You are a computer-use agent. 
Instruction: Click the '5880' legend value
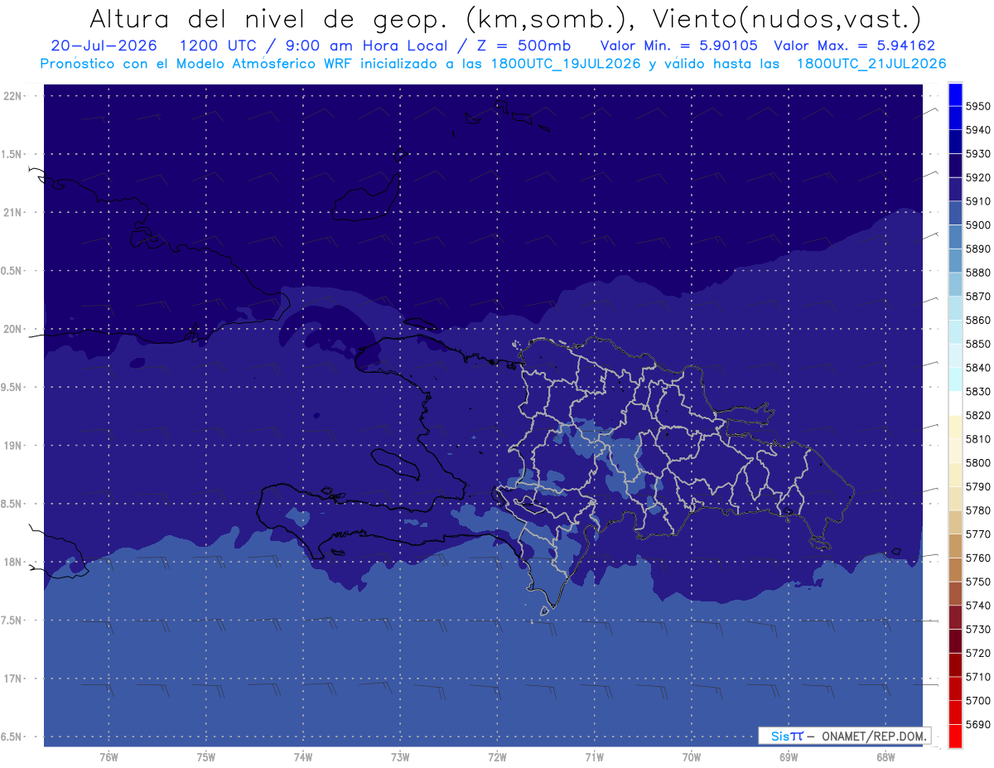pos(978,273)
